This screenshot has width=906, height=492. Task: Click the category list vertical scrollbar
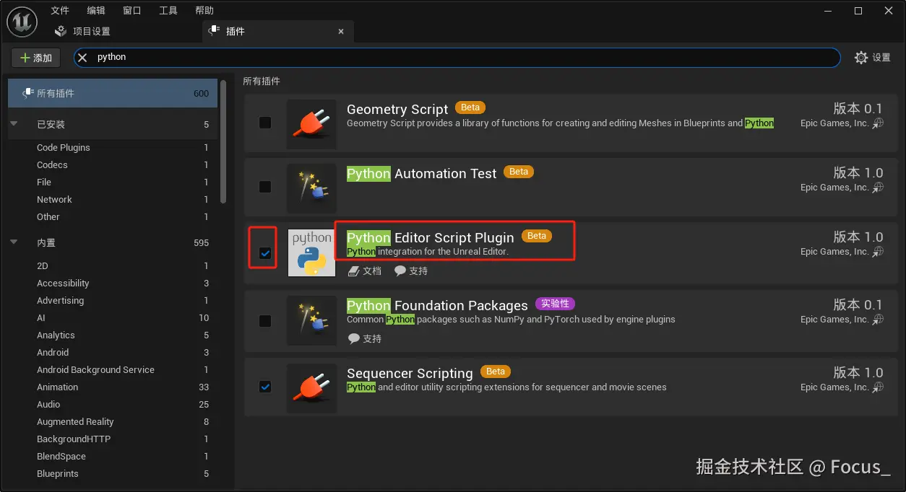point(223,141)
